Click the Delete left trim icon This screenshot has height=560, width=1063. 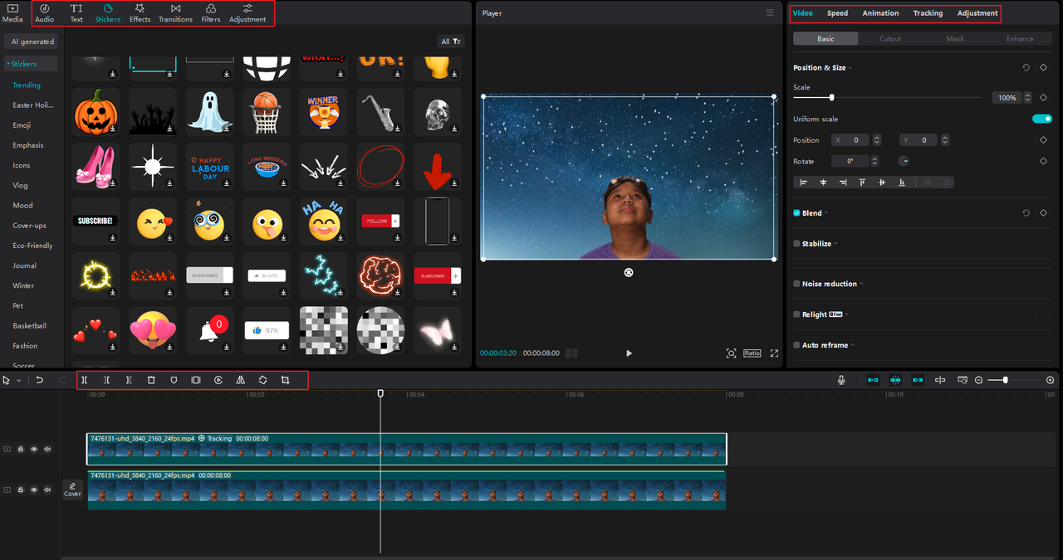(x=106, y=380)
